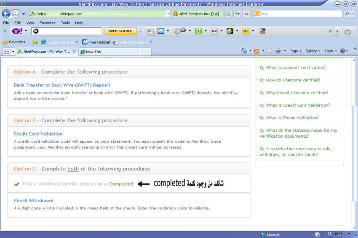Open the File menu

pyautogui.click(x=6, y=23)
